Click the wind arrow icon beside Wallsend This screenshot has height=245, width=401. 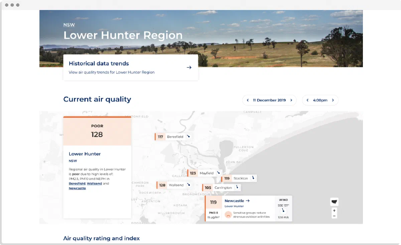188,185
